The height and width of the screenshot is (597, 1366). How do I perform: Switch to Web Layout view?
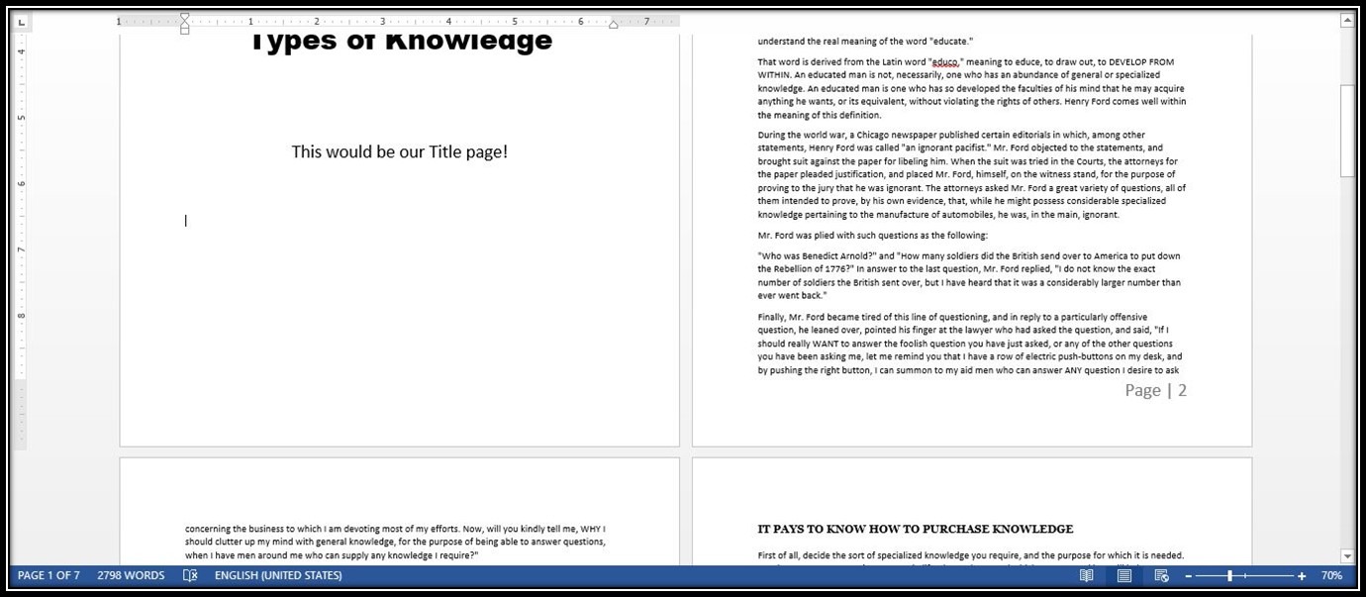coord(1162,575)
